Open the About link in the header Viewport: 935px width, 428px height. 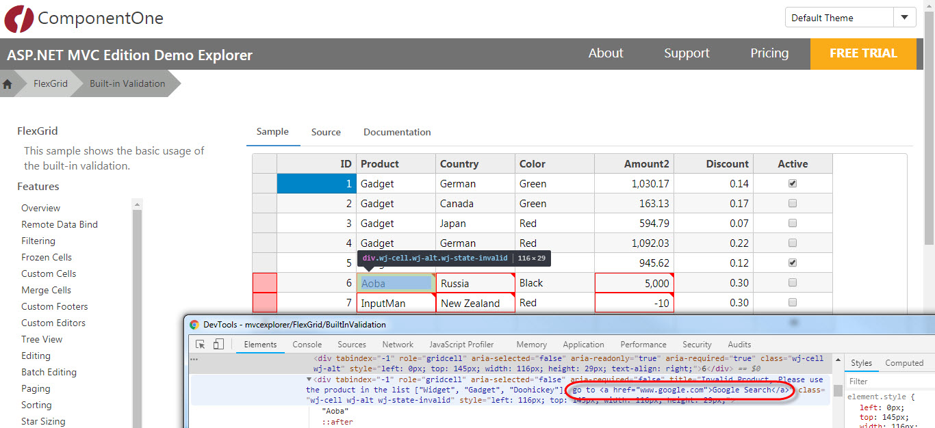[x=606, y=53]
